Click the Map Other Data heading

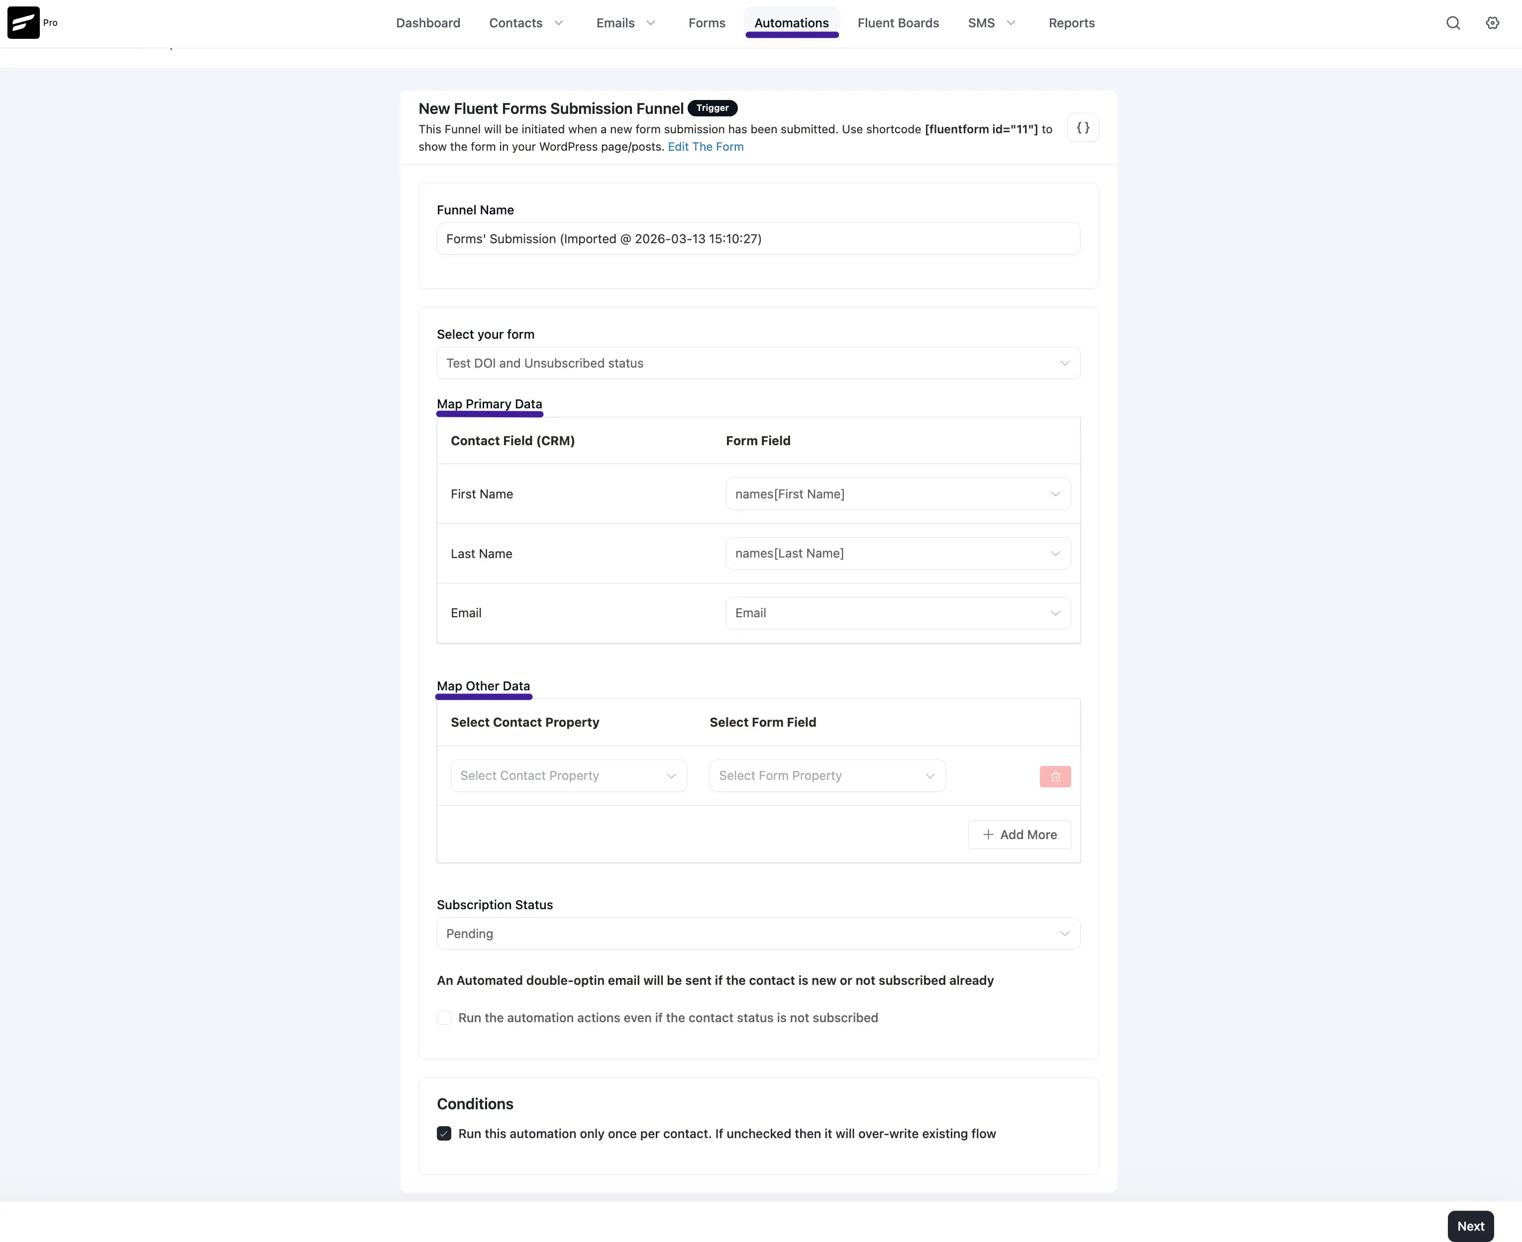[x=483, y=686]
